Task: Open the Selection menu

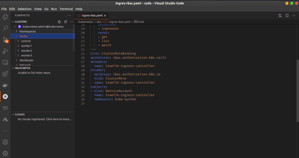Action: pyautogui.click(x=25, y=9)
